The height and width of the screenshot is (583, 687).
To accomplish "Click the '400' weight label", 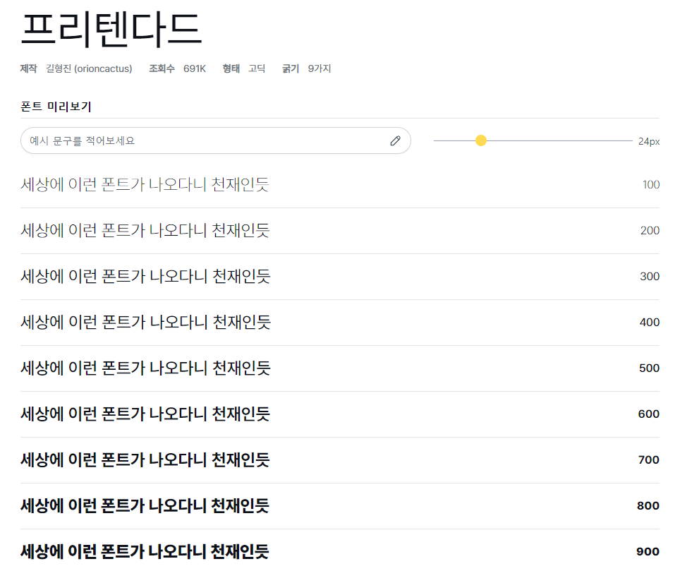I will pos(650,323).
